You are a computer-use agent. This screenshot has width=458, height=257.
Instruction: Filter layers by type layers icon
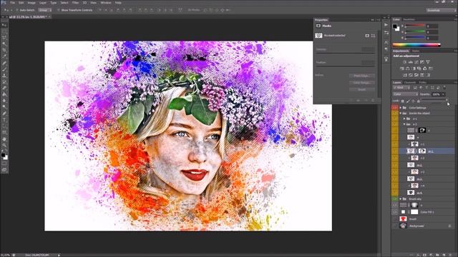(427, 88)
